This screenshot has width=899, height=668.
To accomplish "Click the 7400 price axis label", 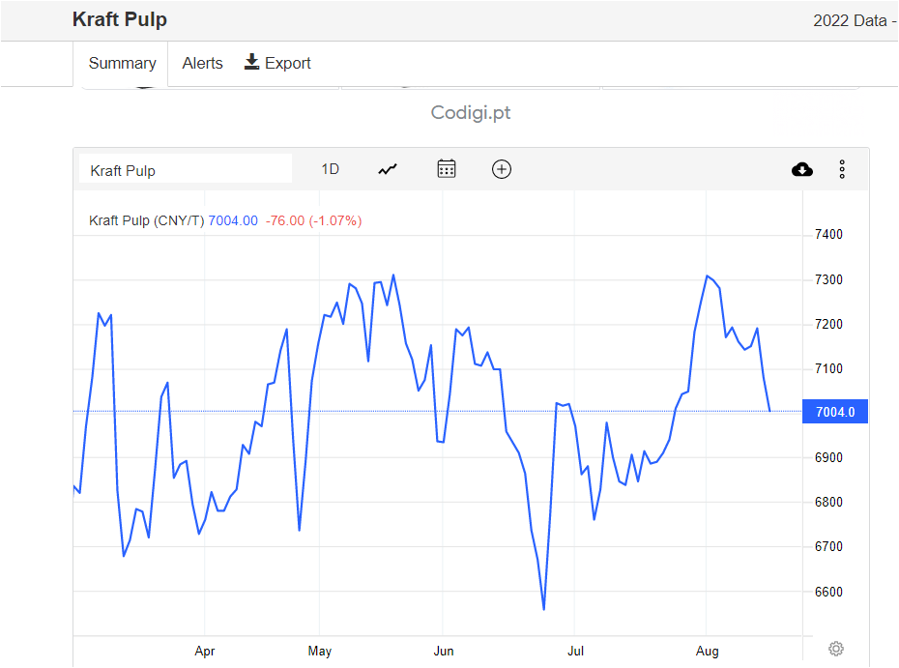I will (829, 234).
